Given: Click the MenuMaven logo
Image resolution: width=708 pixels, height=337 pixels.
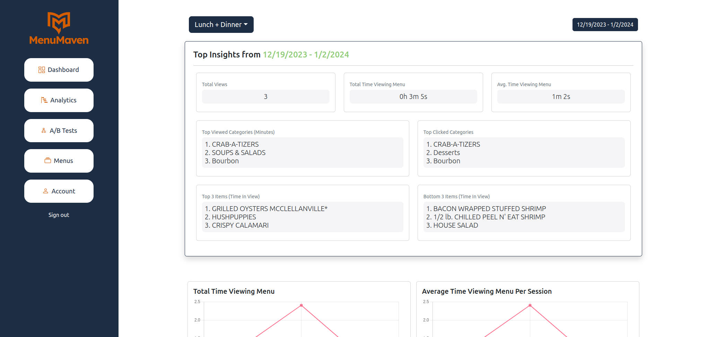Looking at the screenshot, I should [x=59, y=28].
